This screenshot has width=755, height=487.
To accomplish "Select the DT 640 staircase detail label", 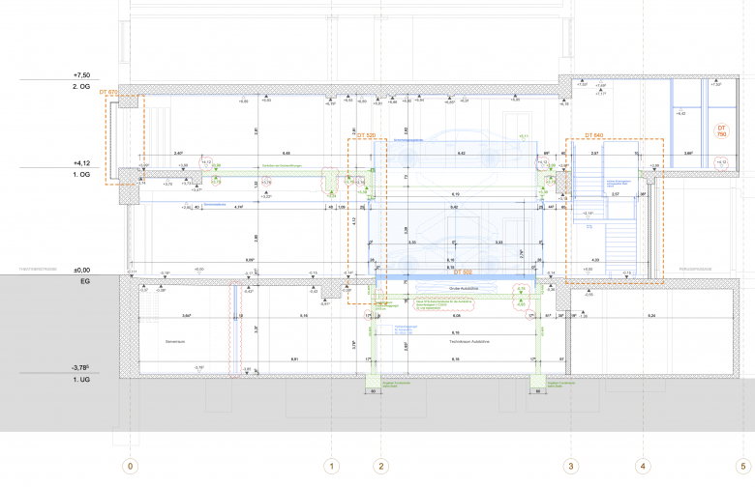I will [x=593, y=135].
